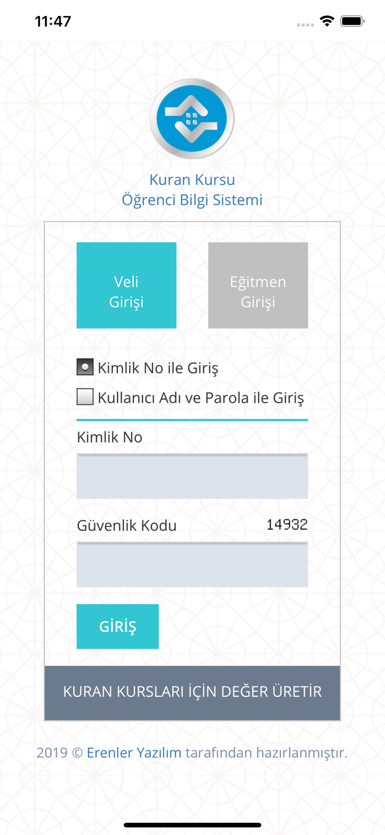
Task: Tap the Wi-Fi icon in the status bar
Action: pyautogui.click(x=327, y=20)
